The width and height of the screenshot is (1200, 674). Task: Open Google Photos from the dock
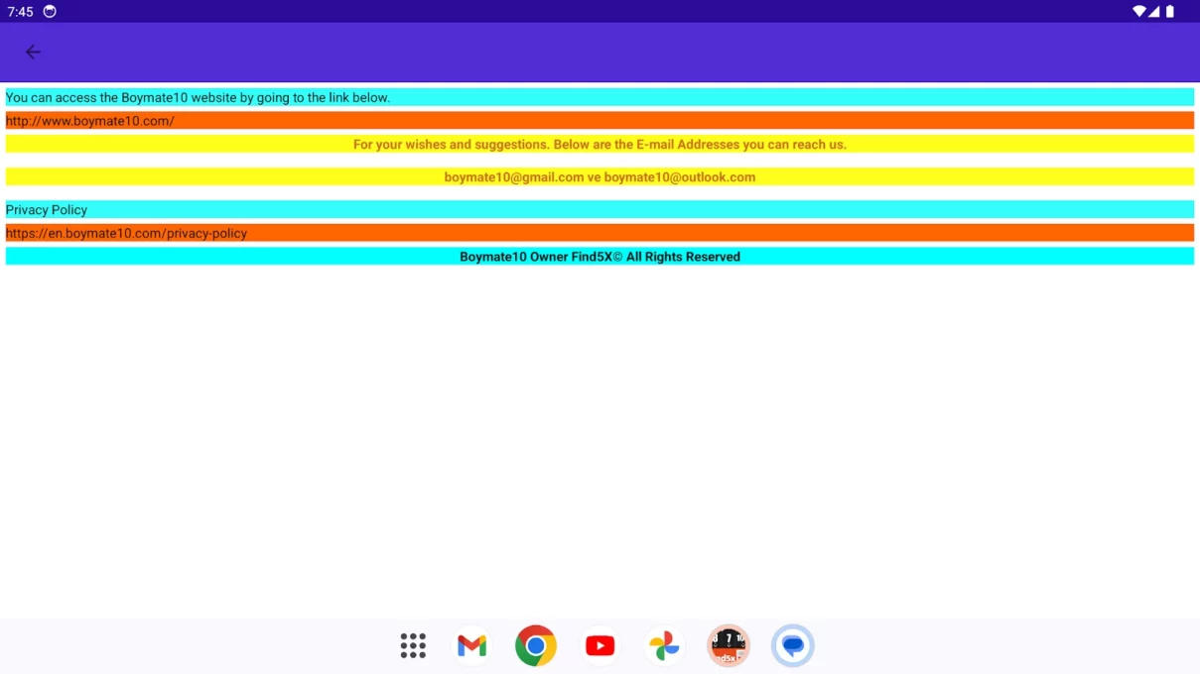tap(664, 645)
